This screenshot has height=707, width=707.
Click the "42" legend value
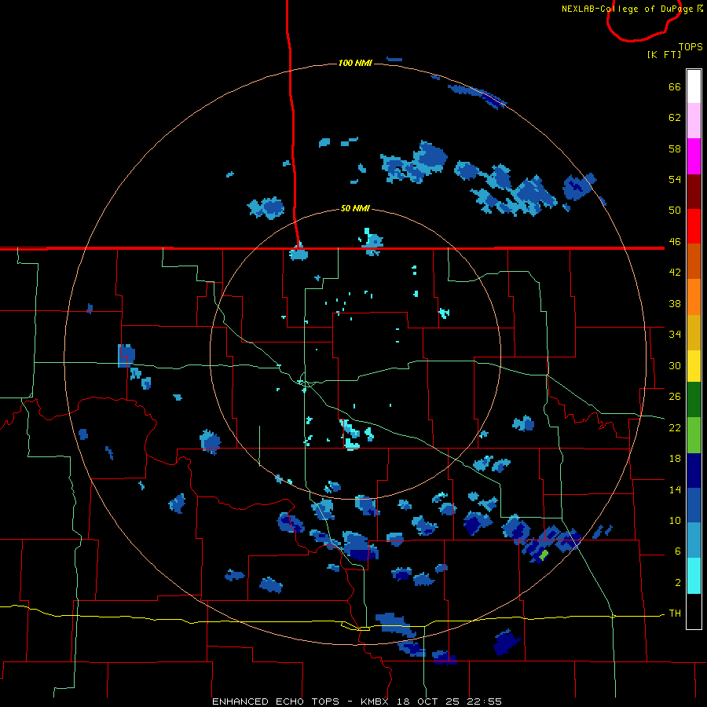coord(675,273)
